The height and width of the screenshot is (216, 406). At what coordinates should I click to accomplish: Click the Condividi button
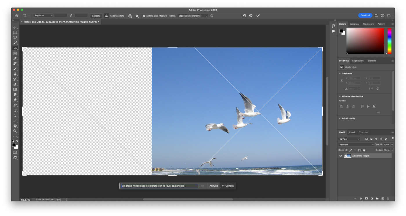click(365, 15)
